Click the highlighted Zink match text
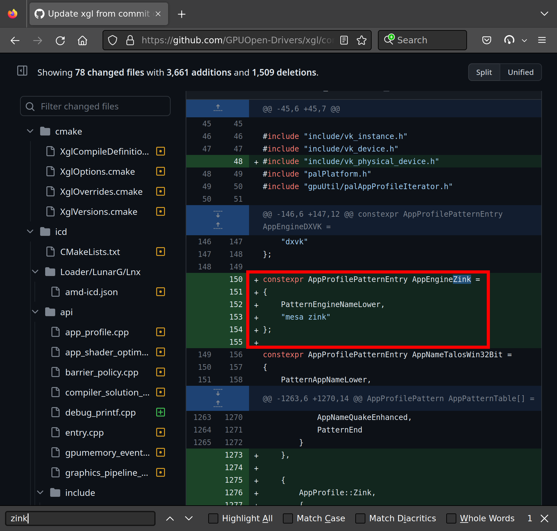The width and height of the screenshot is (557, 531). point(462,279)
